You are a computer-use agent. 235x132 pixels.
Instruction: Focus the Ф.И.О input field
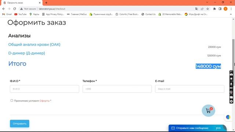44,89
